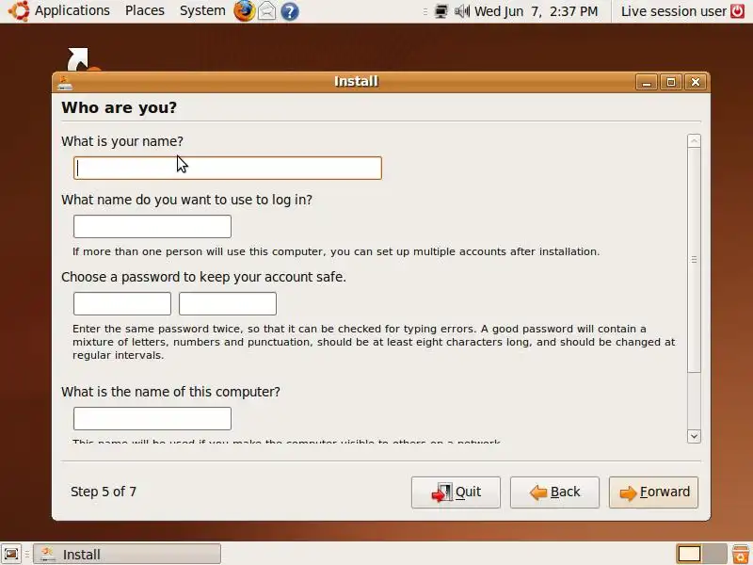Click the Wed Jun 7 clock

(x=536, y=11)
